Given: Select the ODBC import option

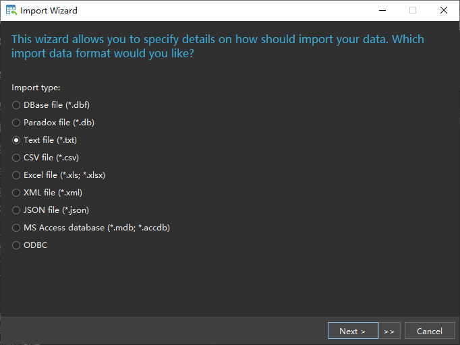Looking at the screenshot, I should click(16, 245).
